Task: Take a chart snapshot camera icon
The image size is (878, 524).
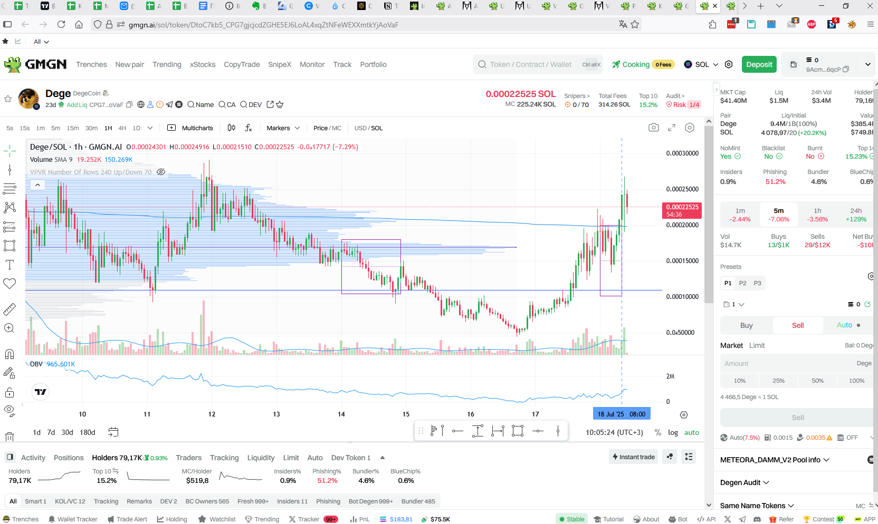Action: (654, 128)
